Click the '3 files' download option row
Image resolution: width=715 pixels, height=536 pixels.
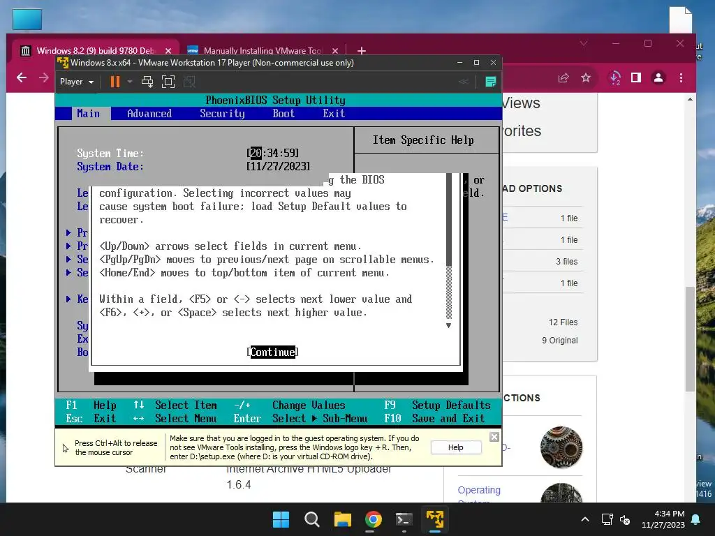543,261
